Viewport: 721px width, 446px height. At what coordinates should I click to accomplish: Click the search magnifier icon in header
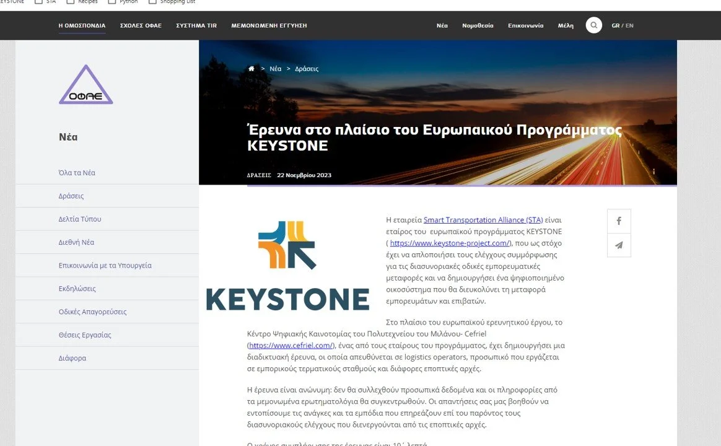click(x=593, y=25)
